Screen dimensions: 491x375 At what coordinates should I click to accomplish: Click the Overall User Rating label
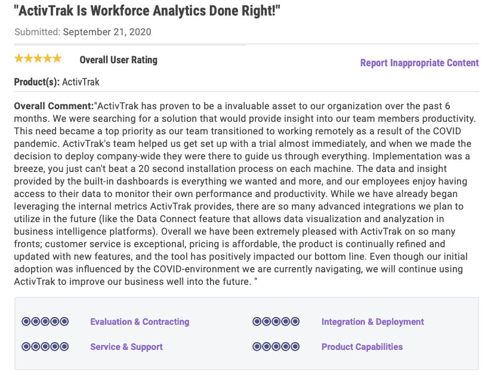point(118,60)
